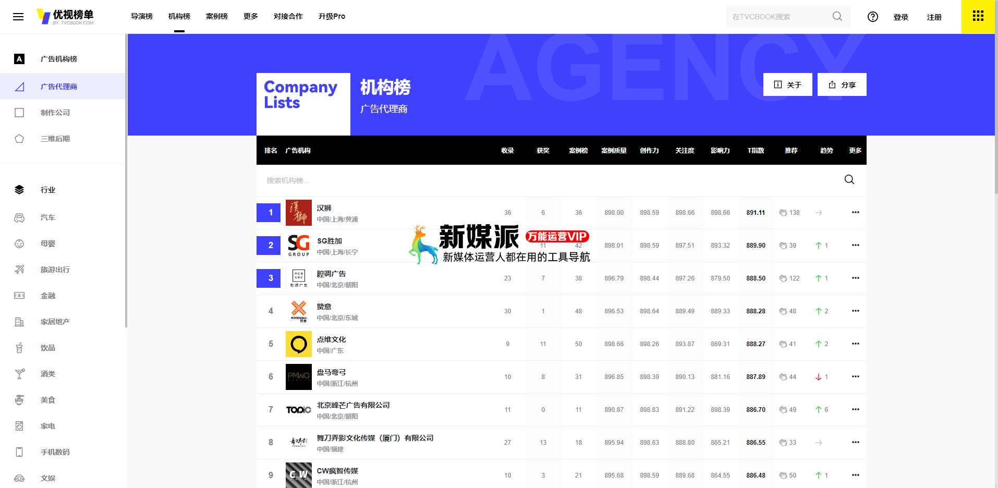Click the table search magnifier icon
998x488 pixels.
pos(849,179)
